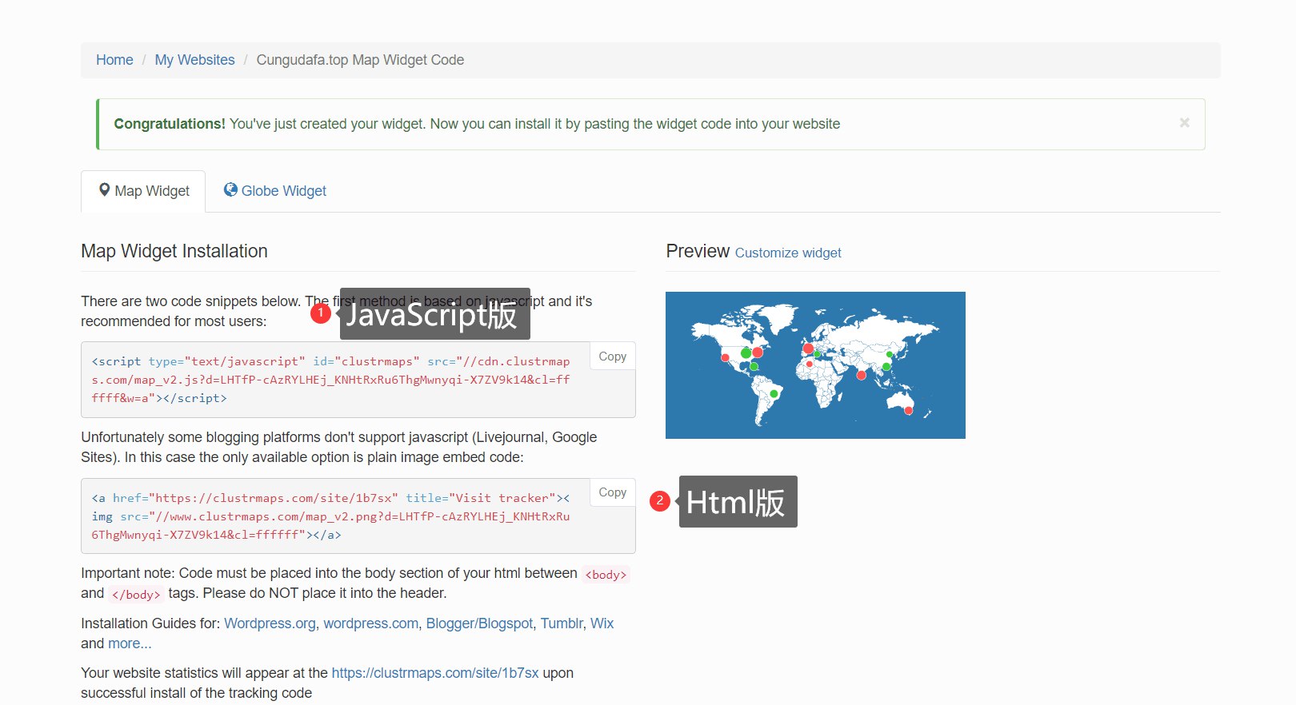Select the Map Widget tab
Viewport: 1296px width, 705px height.
pos(144,191)
